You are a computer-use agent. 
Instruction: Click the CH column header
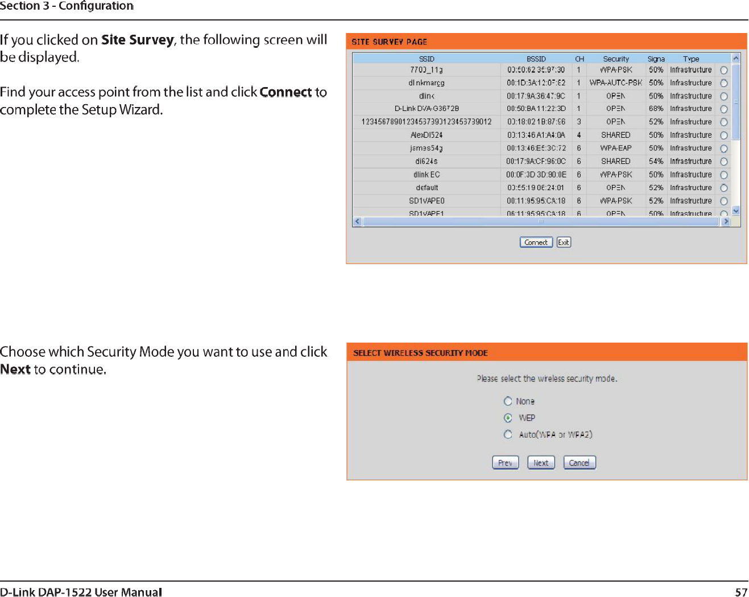[580, 59]
